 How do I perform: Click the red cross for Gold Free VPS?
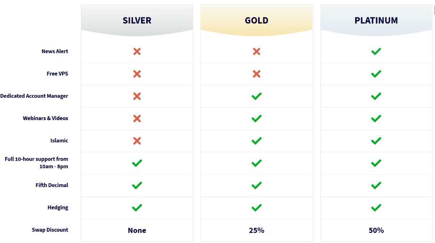[257, 74]
